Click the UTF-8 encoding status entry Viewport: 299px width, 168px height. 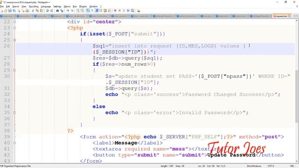[271, 166]
